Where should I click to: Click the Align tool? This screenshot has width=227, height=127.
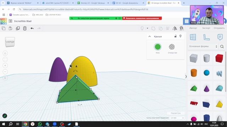[168, 28]
